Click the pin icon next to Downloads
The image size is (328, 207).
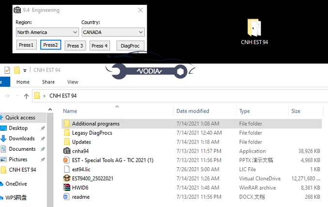pyautogui.click(x=43, y=138)
